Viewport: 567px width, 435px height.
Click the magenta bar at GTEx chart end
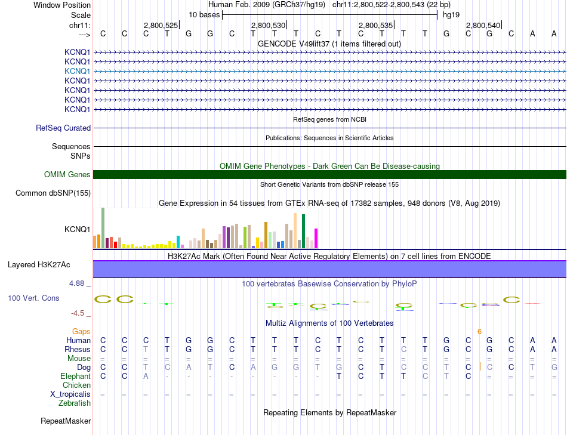[x=316, y=238]
